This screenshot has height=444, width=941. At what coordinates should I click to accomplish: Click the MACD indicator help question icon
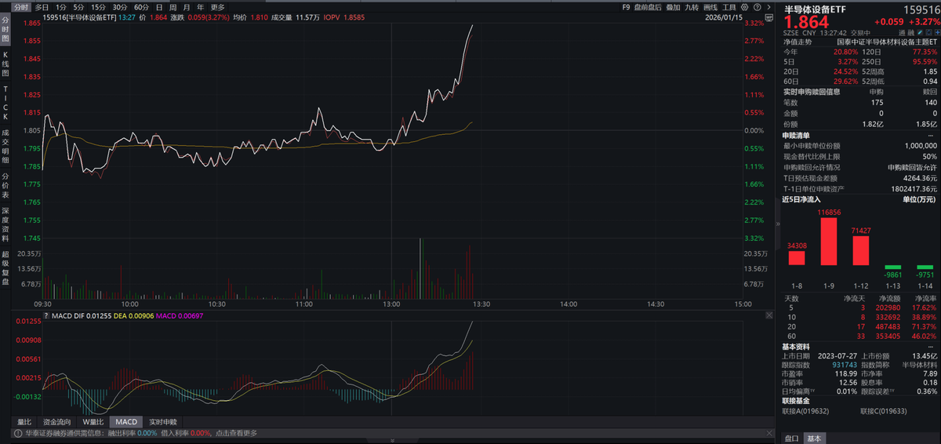[45, 315]
